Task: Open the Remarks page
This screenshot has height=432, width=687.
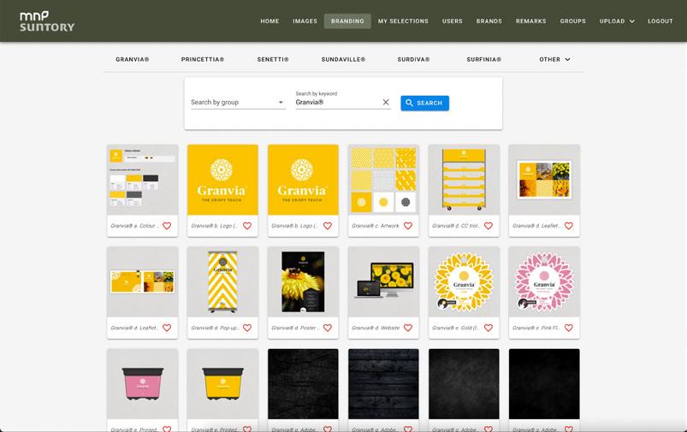Action: point(530,21)
